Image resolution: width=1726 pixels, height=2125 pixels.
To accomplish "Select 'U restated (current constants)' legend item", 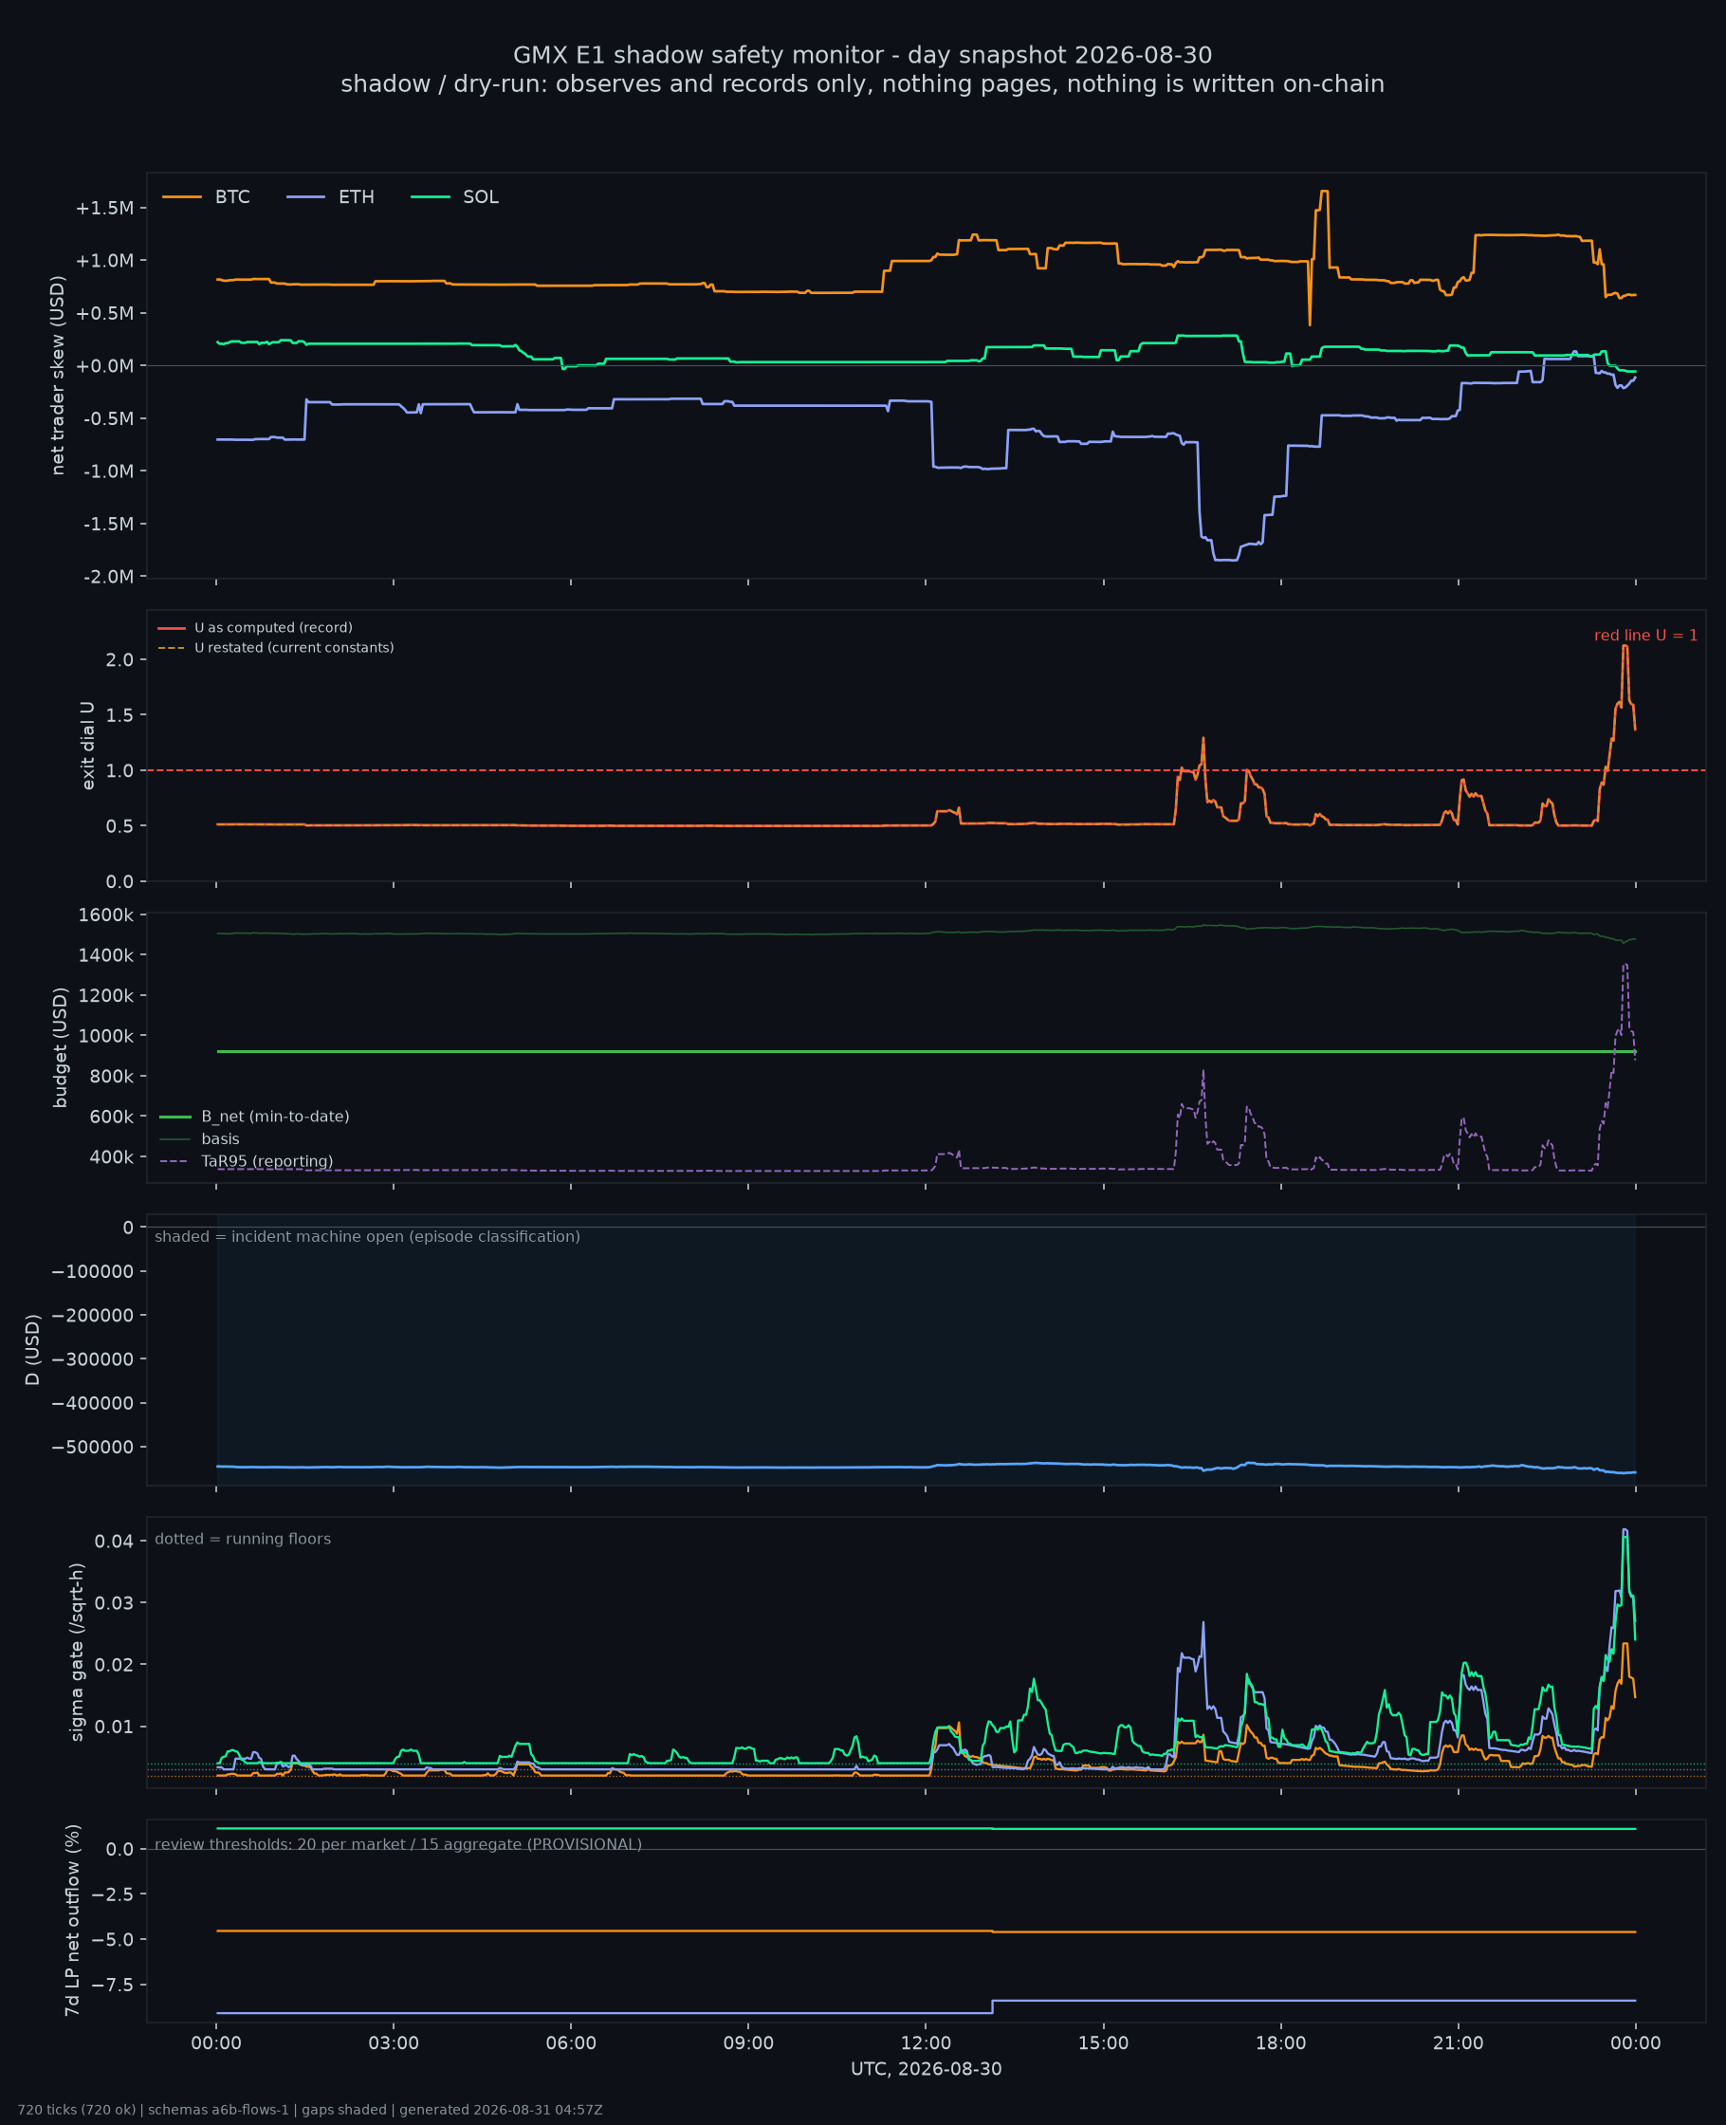I will 275,647.
